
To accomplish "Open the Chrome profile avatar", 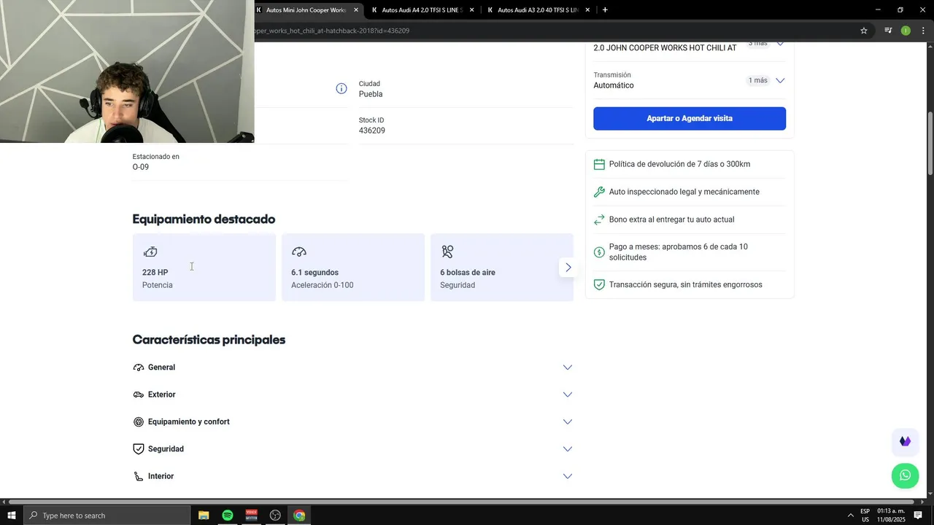I will (x=906, y=31).
